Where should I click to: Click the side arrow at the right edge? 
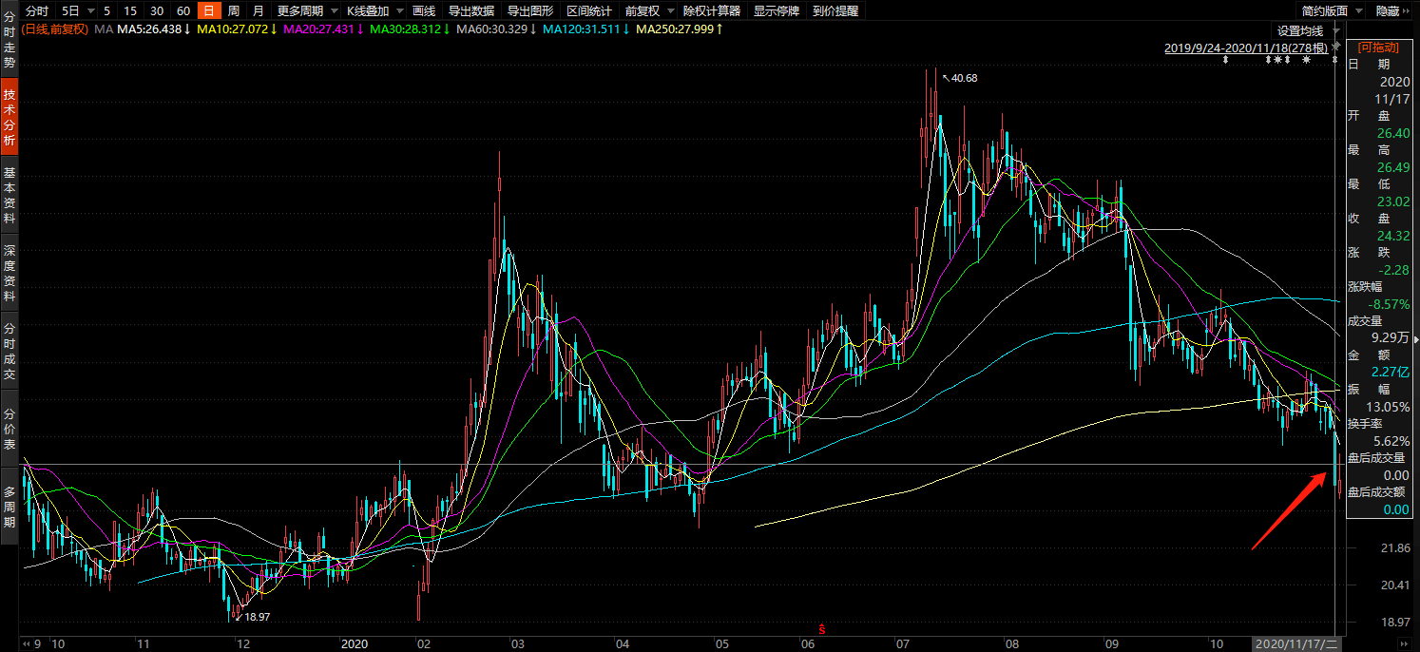pos(1415,339)
